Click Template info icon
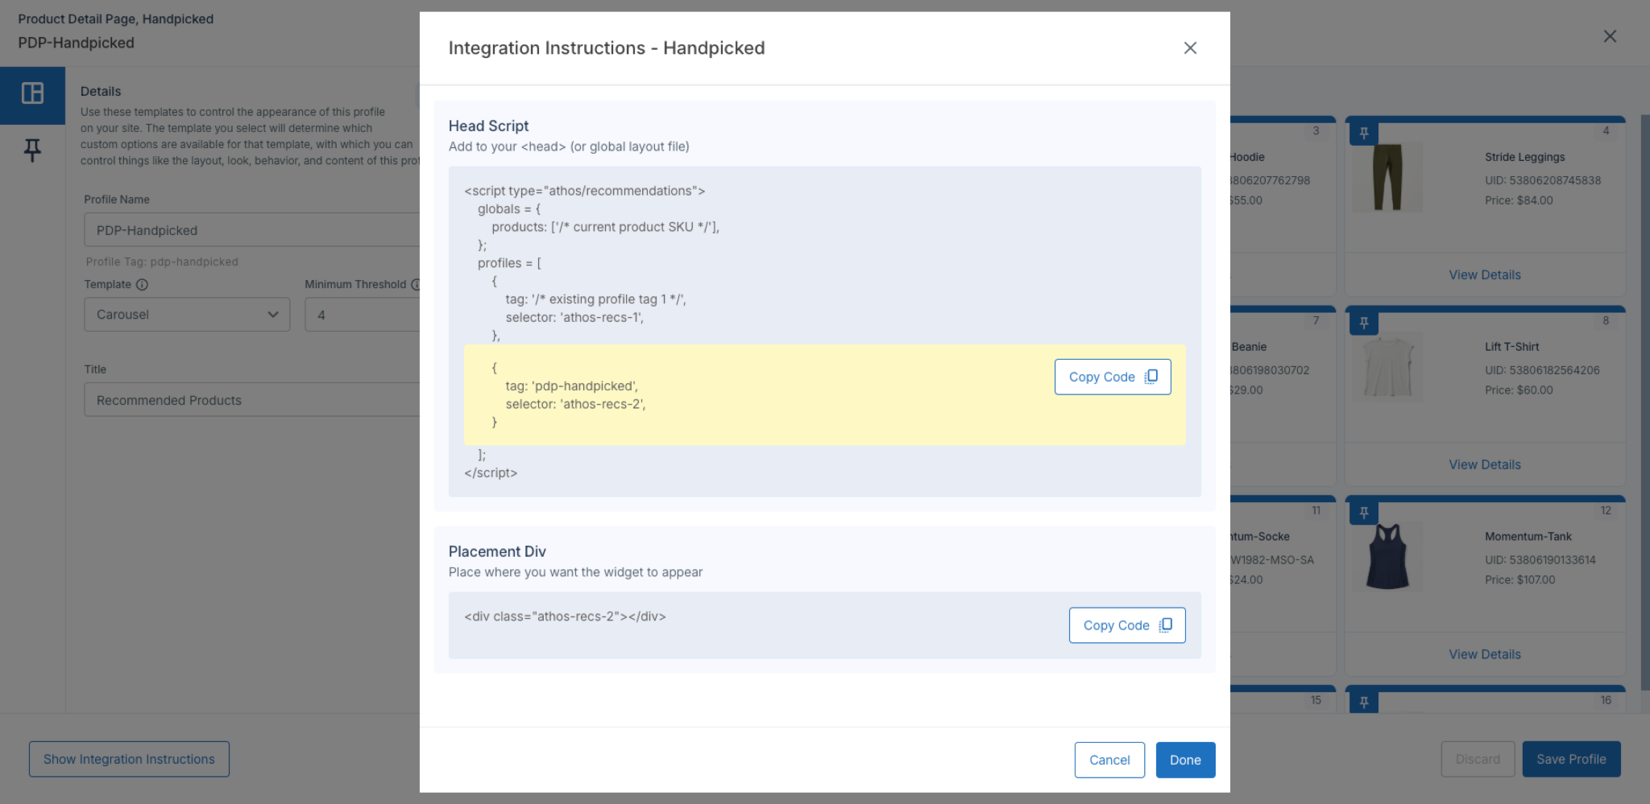 (x=142, y=285)
